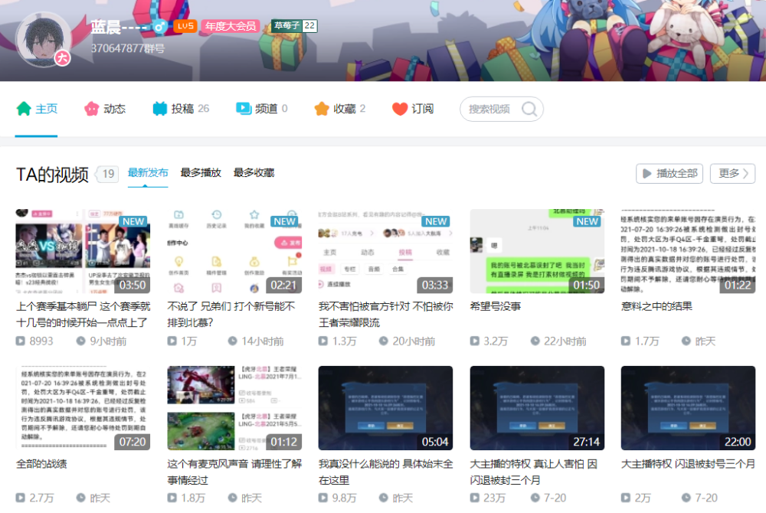Screen dimensions: 766x513
Task: Go to the 频道 tab
Action: pyautogui.click(x=262, y=109)
